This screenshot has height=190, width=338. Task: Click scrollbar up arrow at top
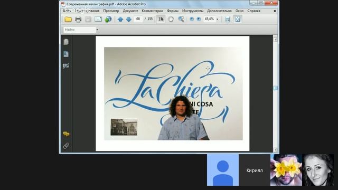[x=275, y=39]
